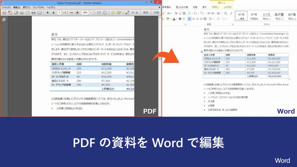Toggle distributed alignment in Word
Viewport: 297px width, 167px height.
coord(205,19)
